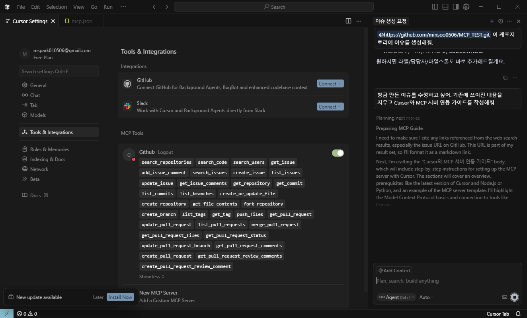Click the top Search command bar
527x318 pixels.
click(x=274, y=7)
